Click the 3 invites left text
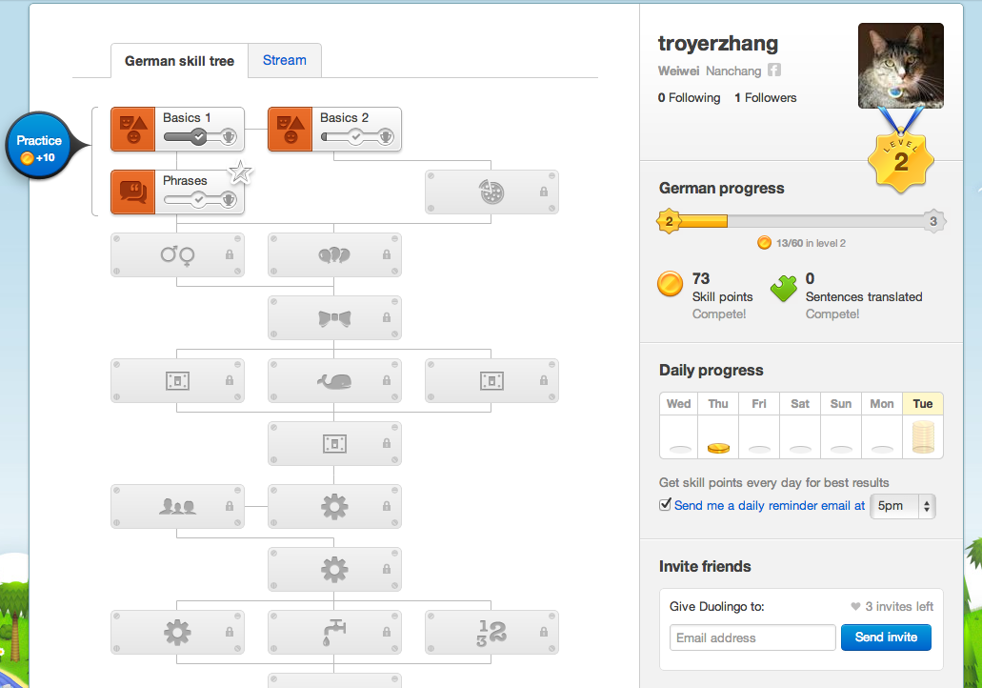982x688 pixels. click(899, 607)
